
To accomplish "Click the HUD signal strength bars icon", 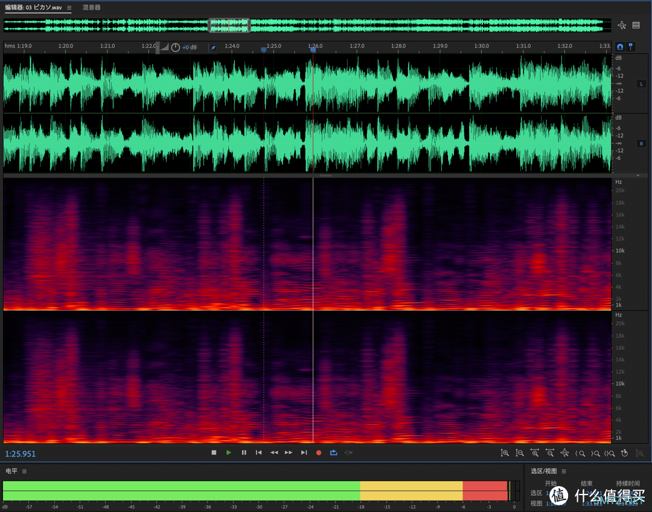I will click(x=165, y=48).
